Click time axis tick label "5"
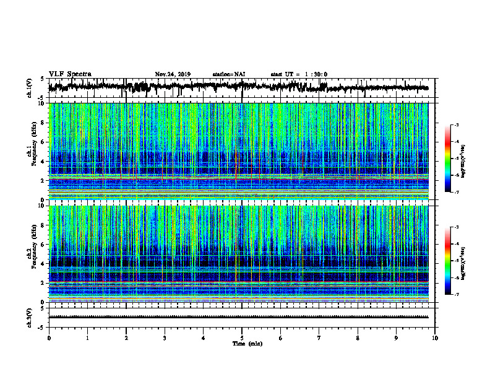Viewport: 490px width, 379px height. click(242, 338)
